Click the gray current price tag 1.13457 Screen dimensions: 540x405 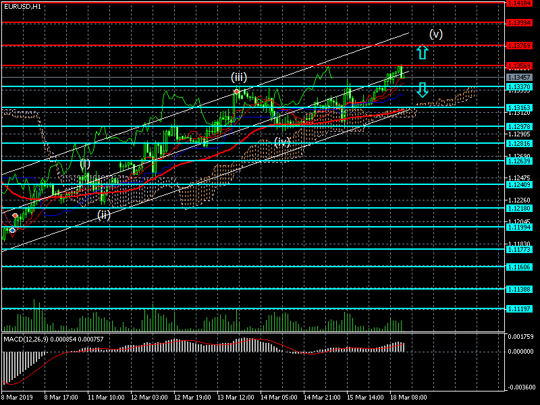click(x=519, y=77)
